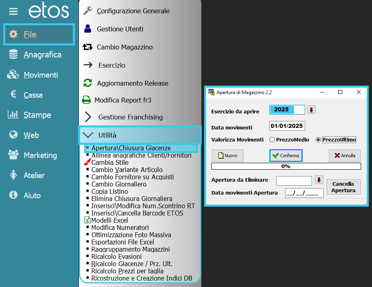
Task: Open the Anagrafica sidebar menu
Action: click(x=42, y=55)
